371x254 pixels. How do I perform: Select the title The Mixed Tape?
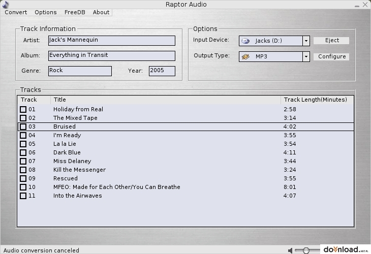click(x=75, y=118)
